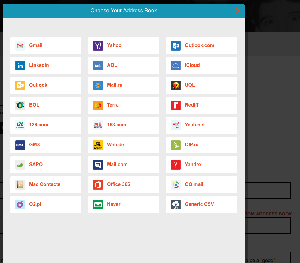Click the Choose Your Address Book title
The height and width of the screenshot is (263, 300).
[x=124, y=11]
